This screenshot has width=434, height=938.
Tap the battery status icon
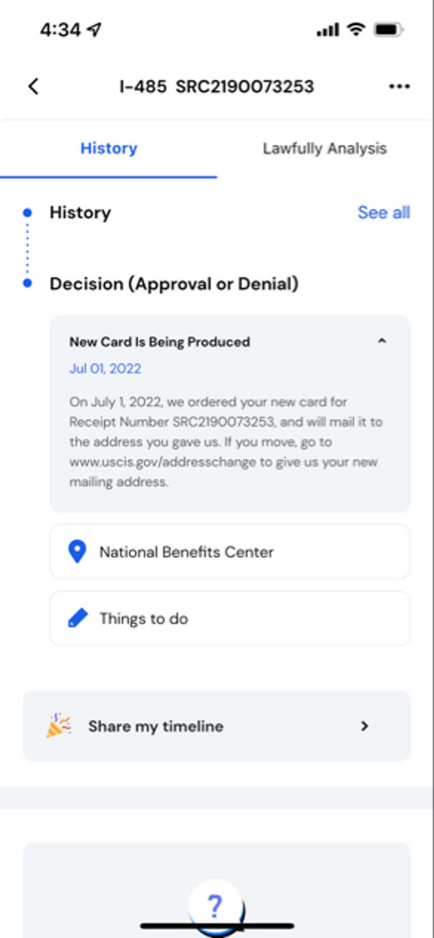pyautogui.click(x=389, y=30)
